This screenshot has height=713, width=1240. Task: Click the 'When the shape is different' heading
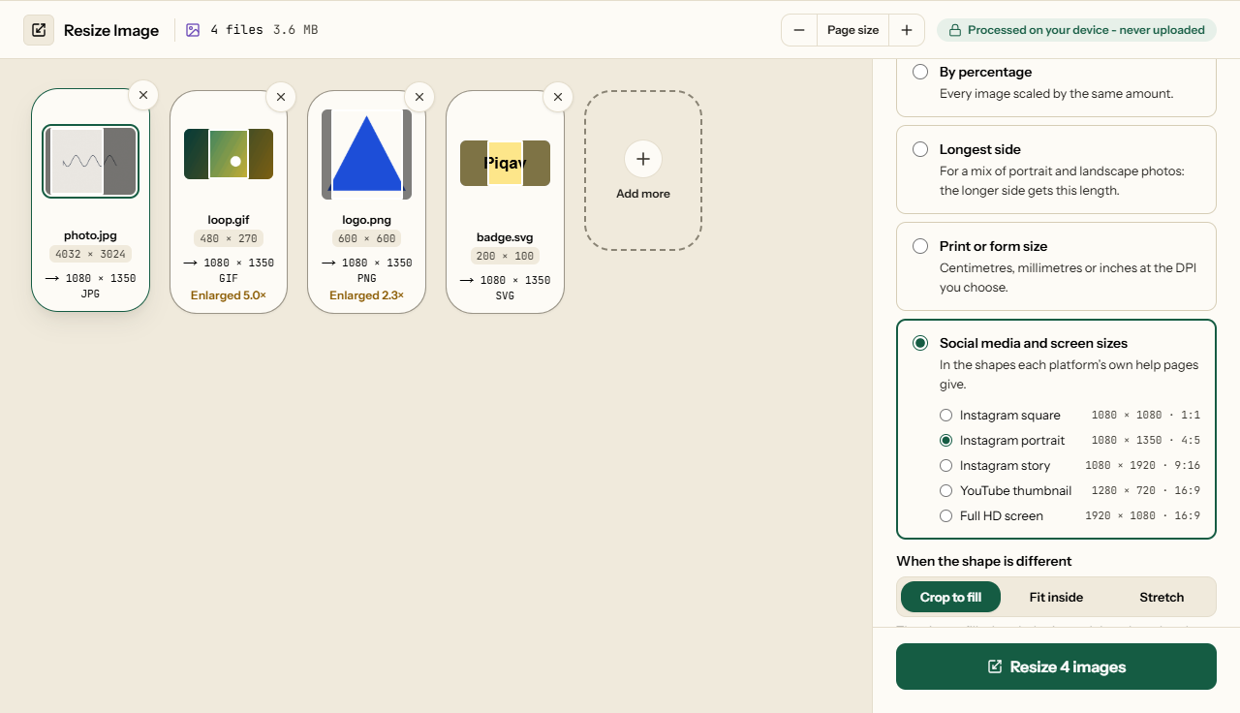(x=984, y=561)
